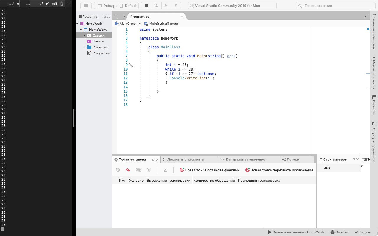Show the Ошибки errors panel
Viewport: 378px width, 236px height.
tap(339, 232)
